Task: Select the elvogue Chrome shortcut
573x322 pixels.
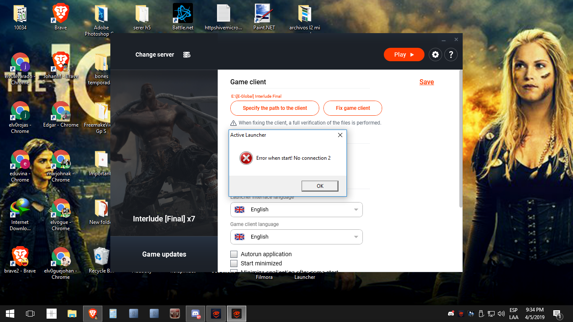Action: tap(61, 215)
